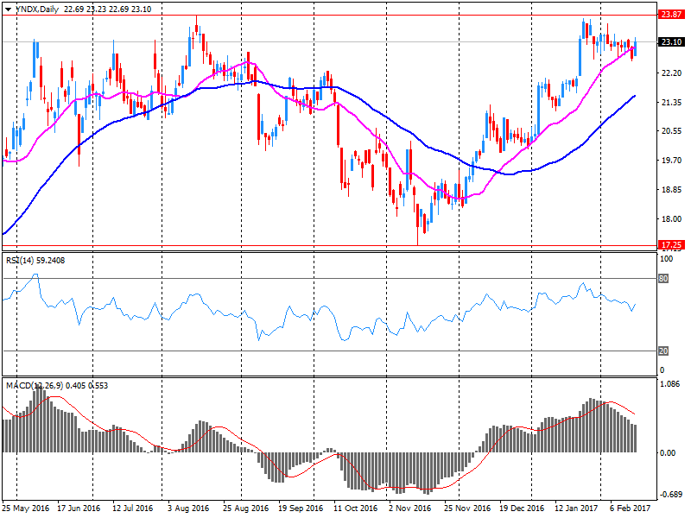The height and width of the screenshot is (518, 691).
Task: Select the YNDX,Daily chart title
Action: (36, 9)
